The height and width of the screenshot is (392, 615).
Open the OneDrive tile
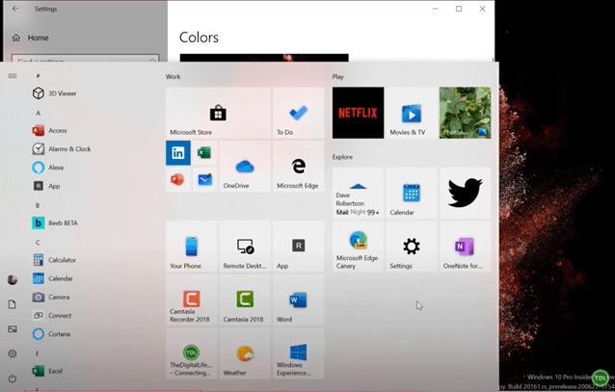[245, 167]
